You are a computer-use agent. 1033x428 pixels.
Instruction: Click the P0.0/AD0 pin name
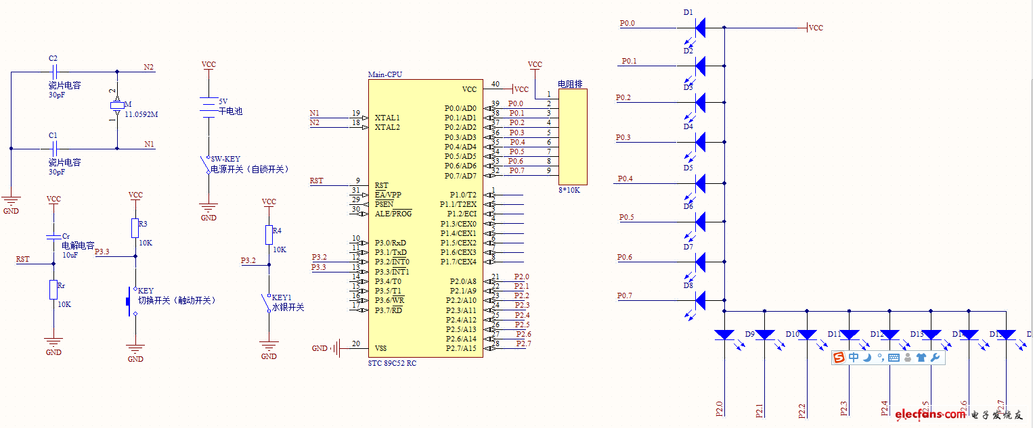click(460, 108)
